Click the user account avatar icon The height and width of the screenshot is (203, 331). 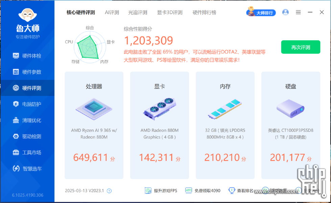[x=285, y=12]
